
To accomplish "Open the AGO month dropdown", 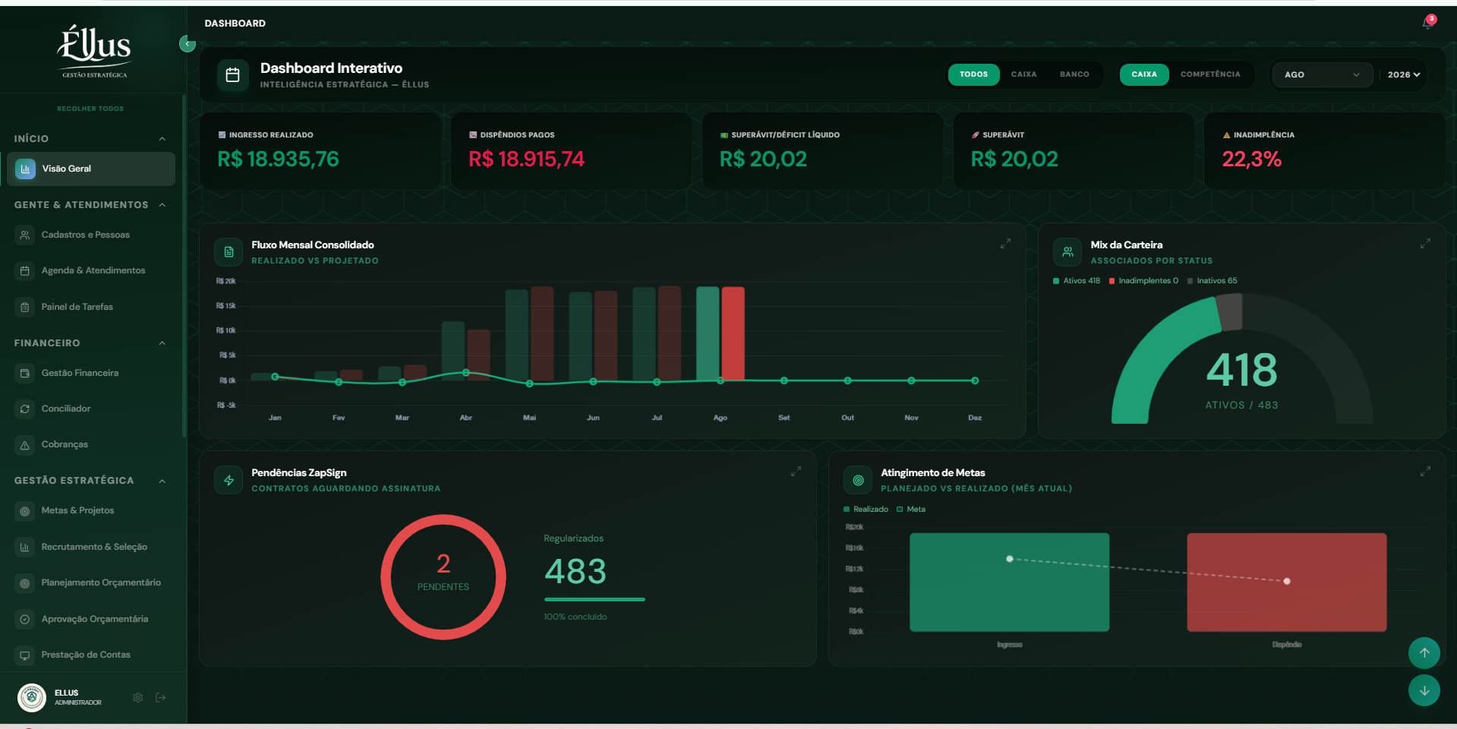I will (1322, 74).
